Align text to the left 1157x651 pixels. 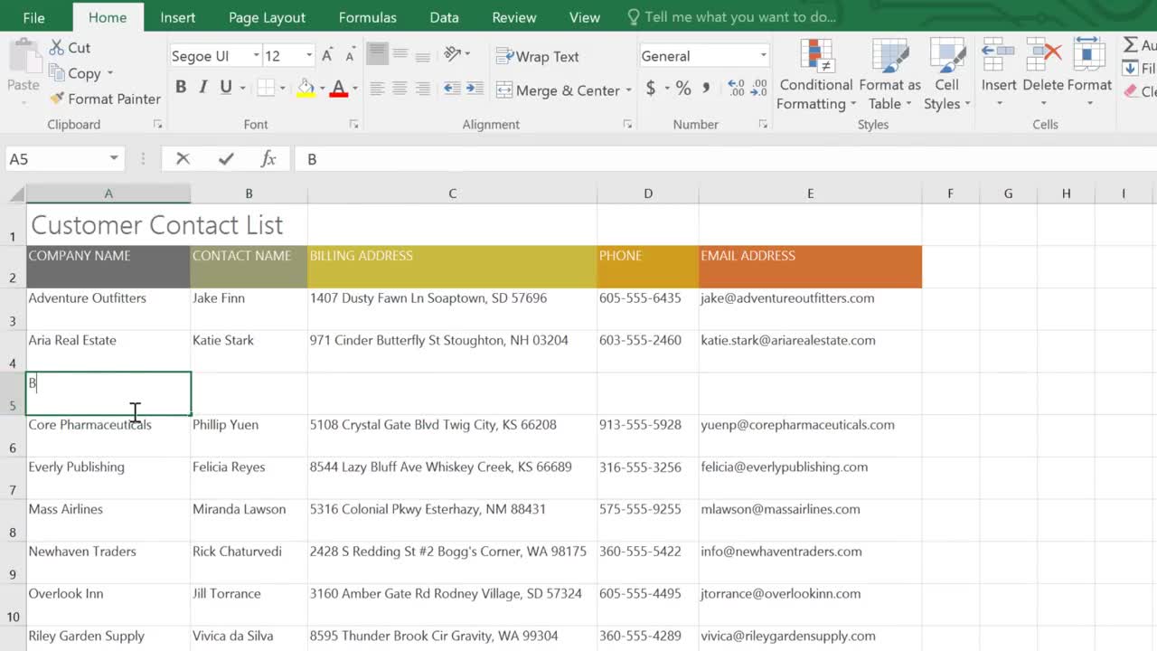378,89
